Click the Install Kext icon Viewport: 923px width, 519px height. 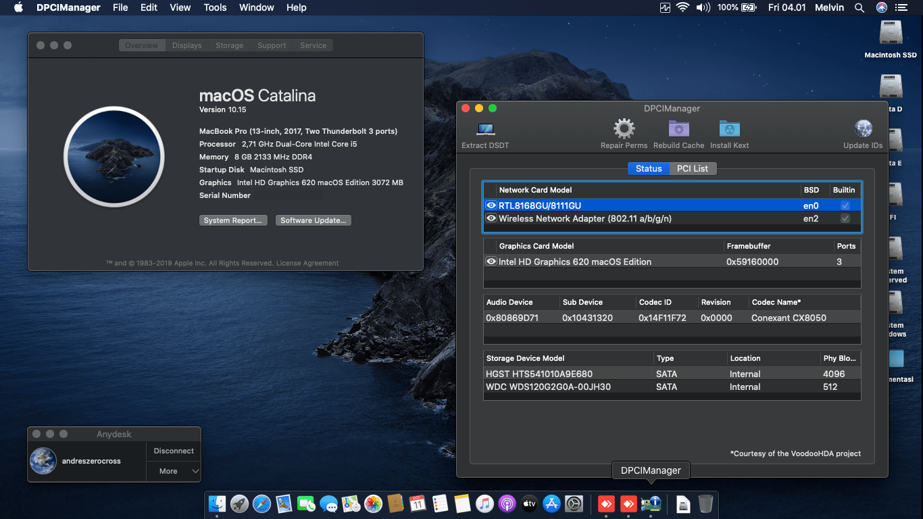(729, 128)
